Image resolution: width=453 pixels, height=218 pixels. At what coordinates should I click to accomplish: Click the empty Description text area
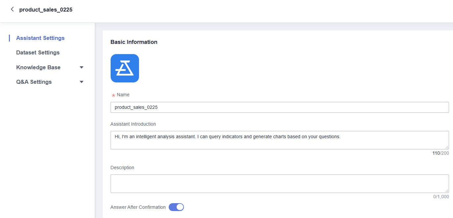280,184
